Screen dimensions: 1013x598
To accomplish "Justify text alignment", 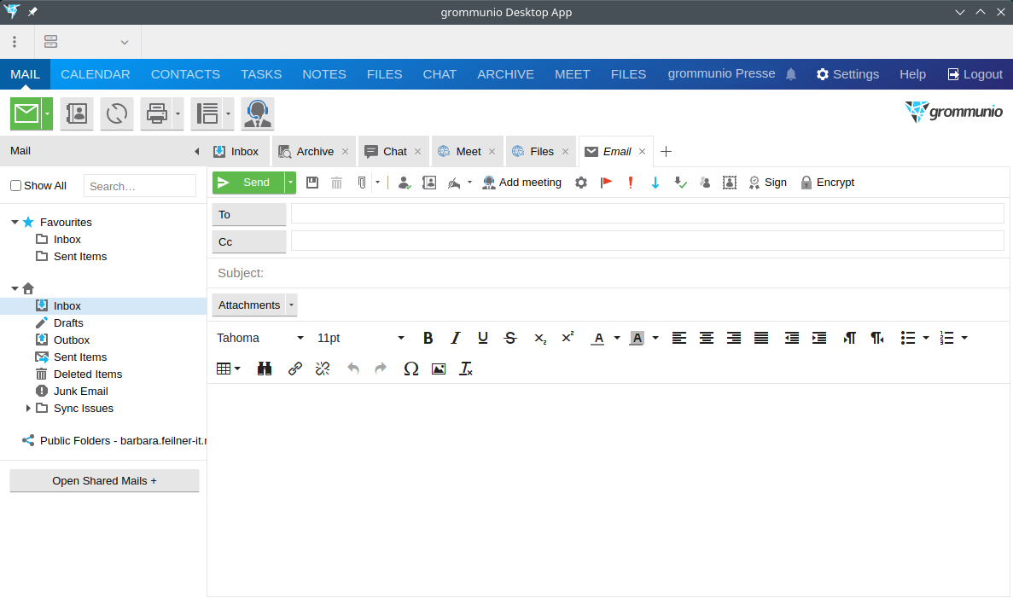I will coord(762,338).
